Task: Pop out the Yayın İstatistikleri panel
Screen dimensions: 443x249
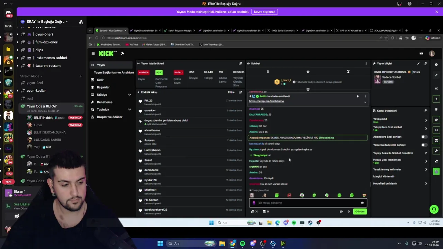Action: (x=240, y=64)
